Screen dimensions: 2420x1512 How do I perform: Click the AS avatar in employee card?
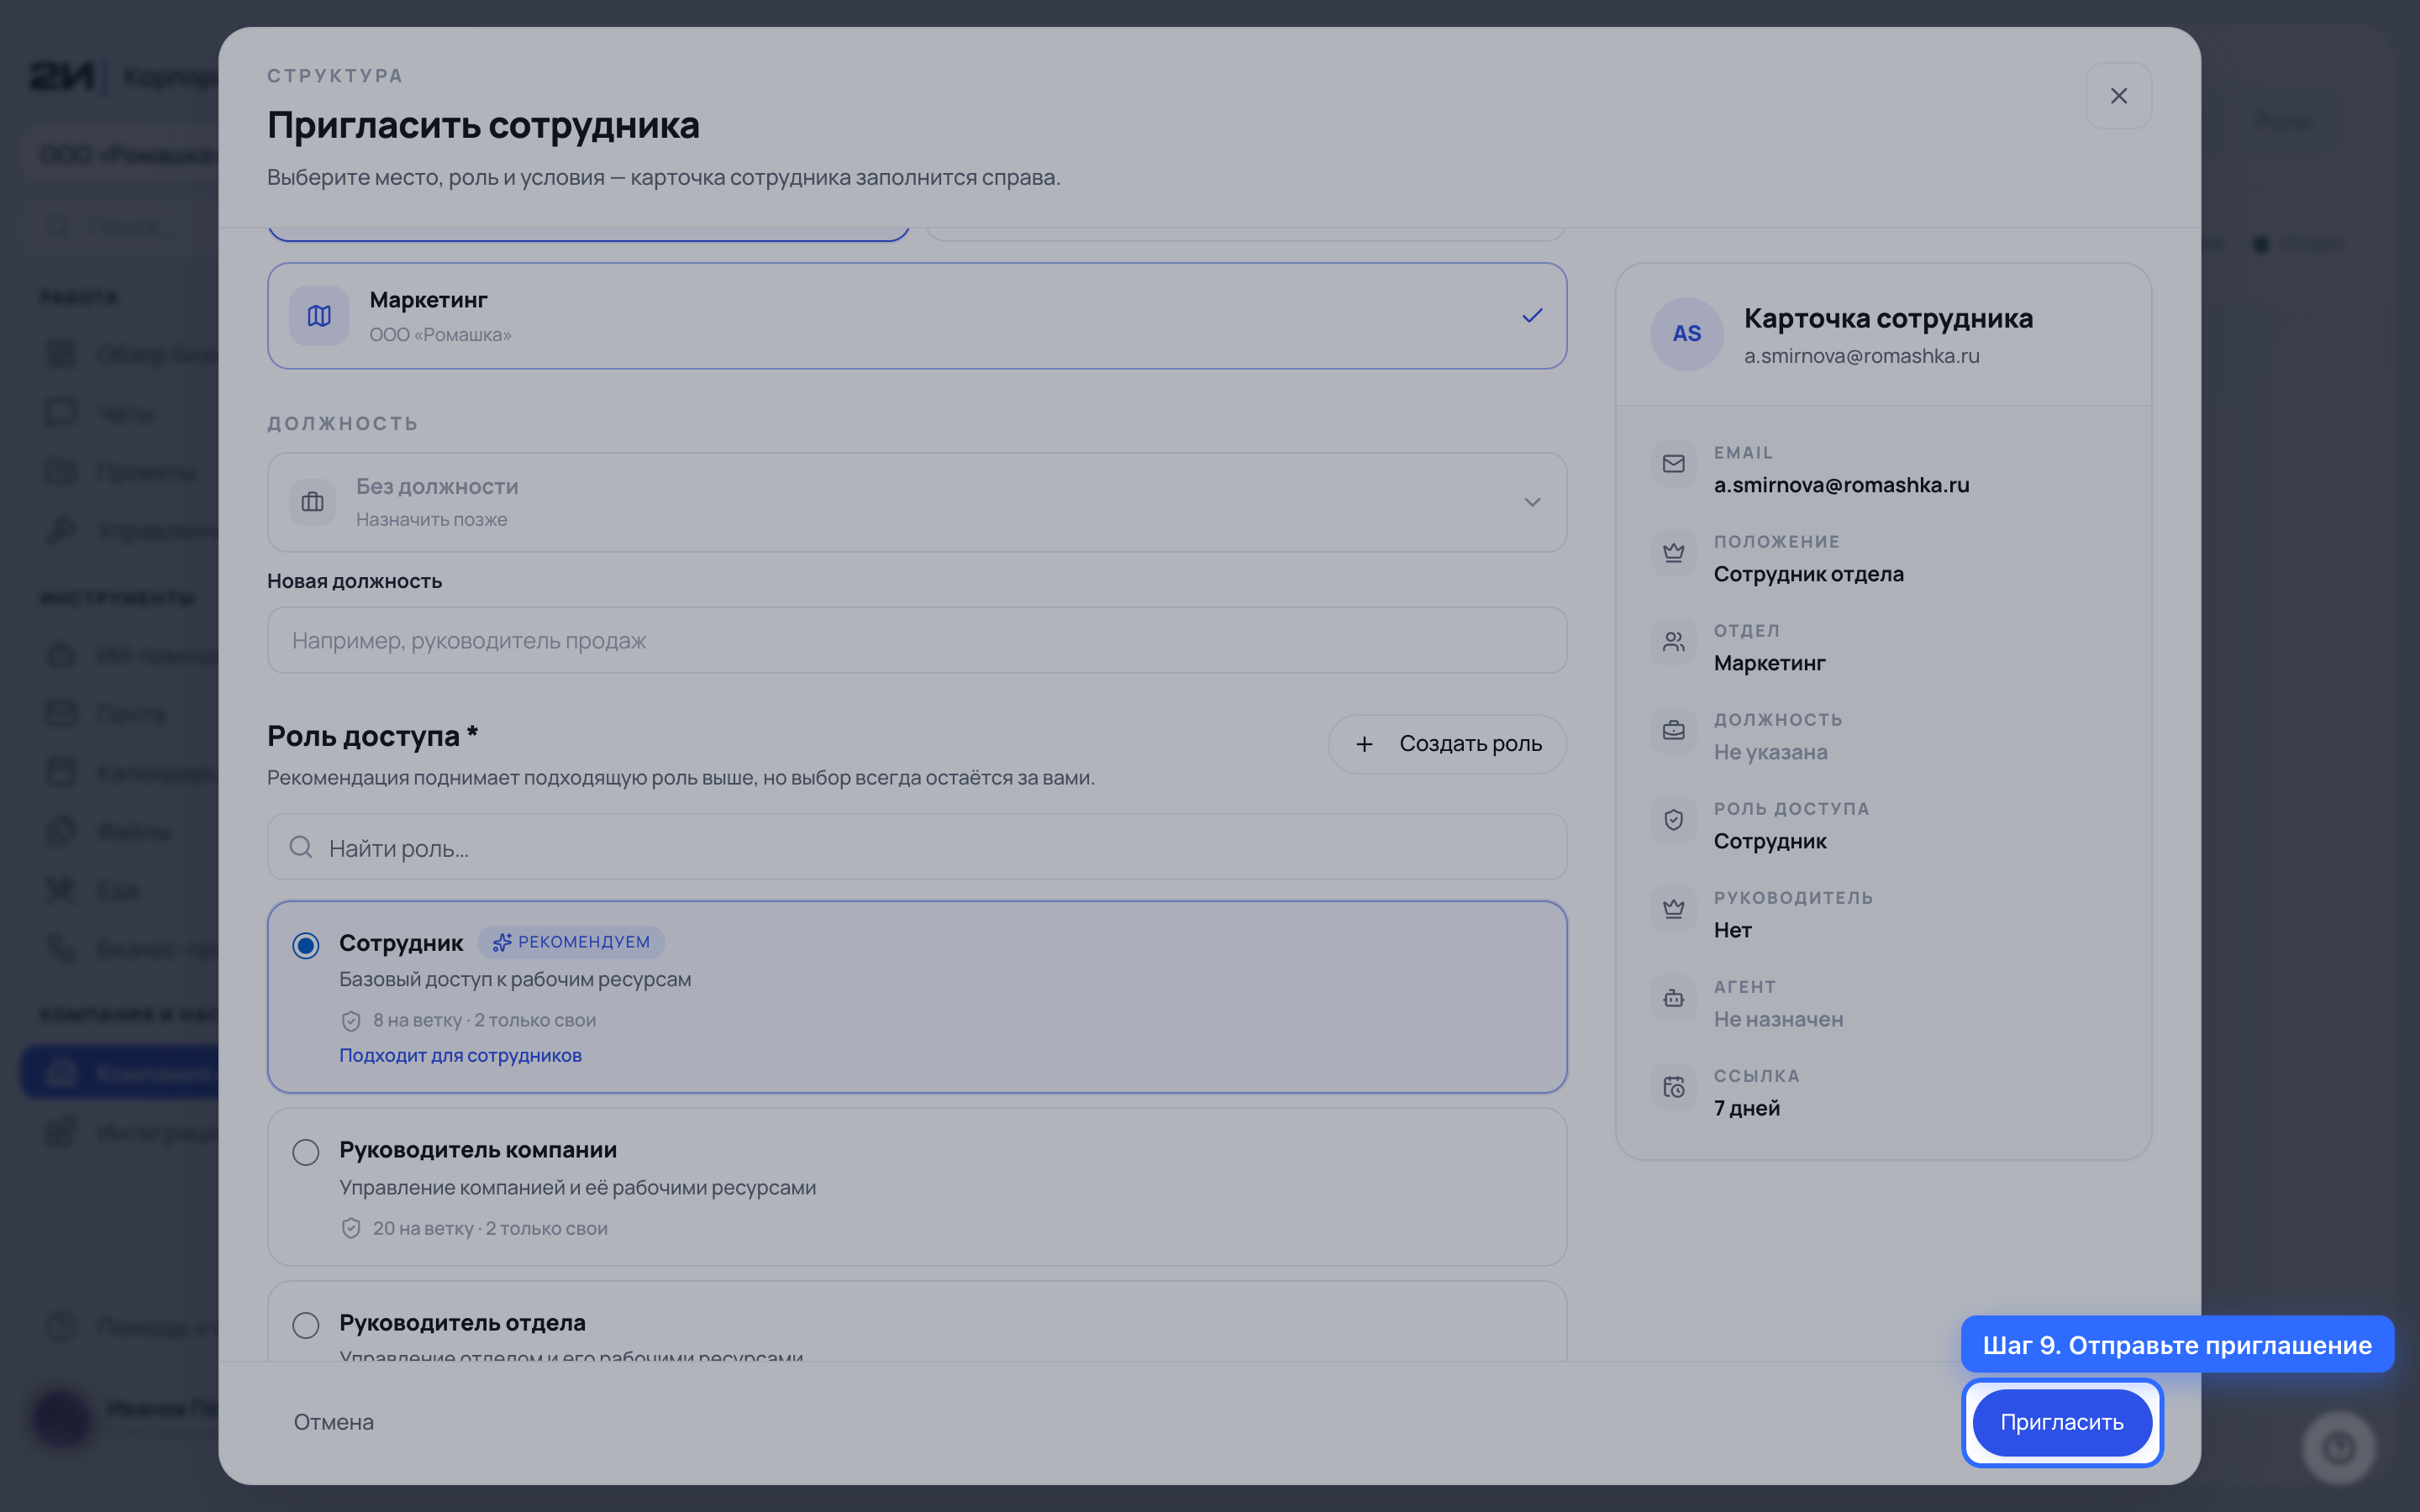coord(1687,334)
